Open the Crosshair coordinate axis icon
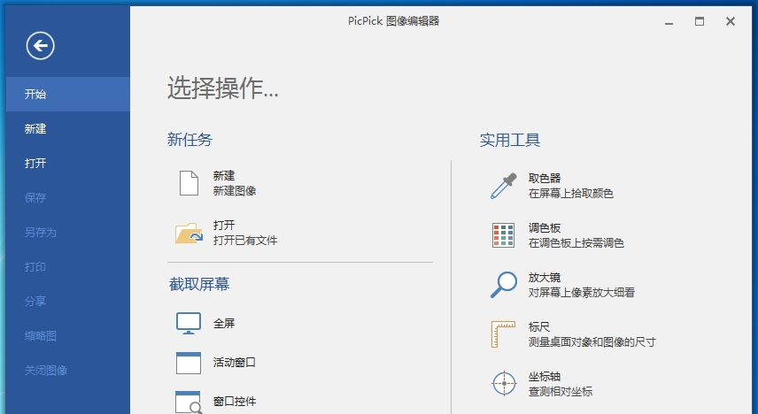758x414 pixels. point(503,384)
